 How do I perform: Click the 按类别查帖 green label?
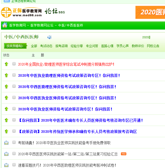[x=15, y=46]
